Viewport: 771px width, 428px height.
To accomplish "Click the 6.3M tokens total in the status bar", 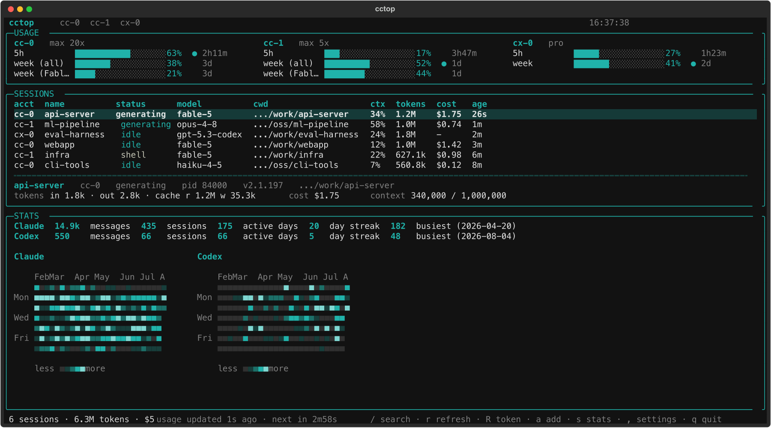I will coord(102,419).
